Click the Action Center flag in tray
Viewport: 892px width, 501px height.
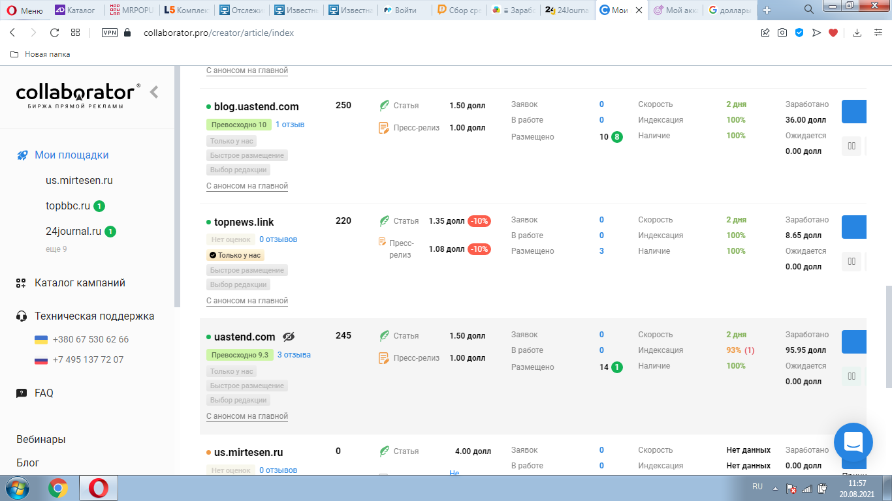pos(791,489)
